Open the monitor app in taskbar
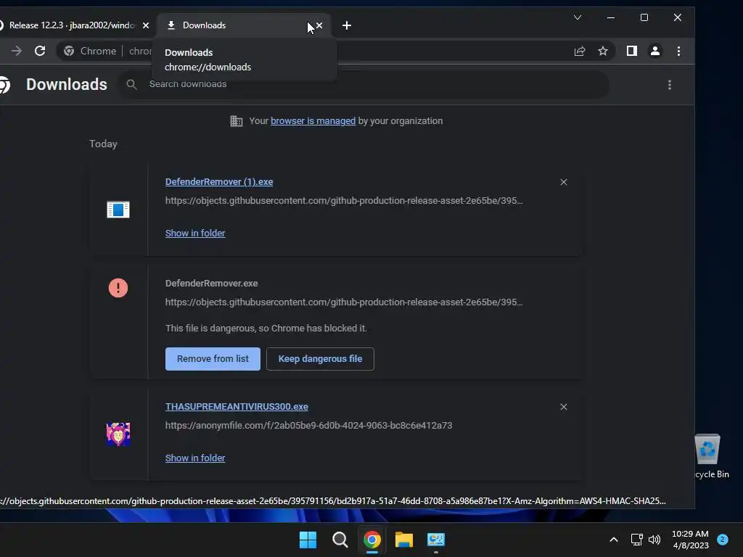Image resolution: width=743 pixels, height=557 pixels. pyautogui.click(x=436, y=540)
